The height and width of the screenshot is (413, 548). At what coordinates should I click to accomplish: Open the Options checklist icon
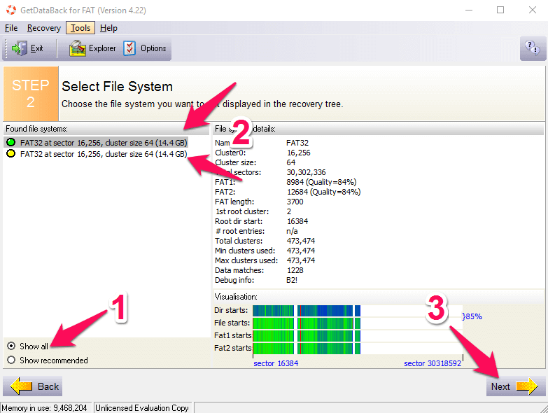pos(129,48)
